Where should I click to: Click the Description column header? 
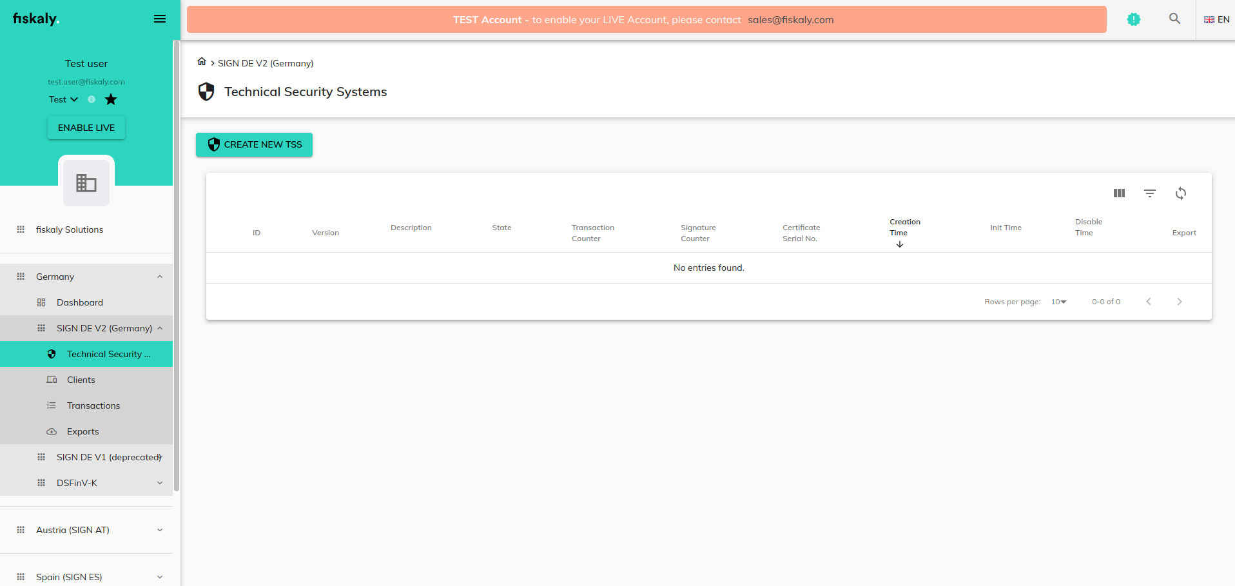tap(411, 228)
